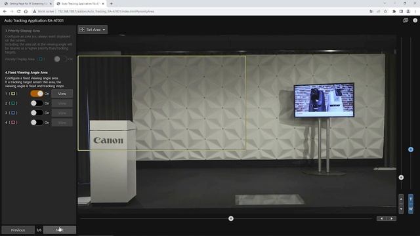This screenshot has height=236, width=420.
Task: Tilt camera down with arrow button
Action: (401, 209)
